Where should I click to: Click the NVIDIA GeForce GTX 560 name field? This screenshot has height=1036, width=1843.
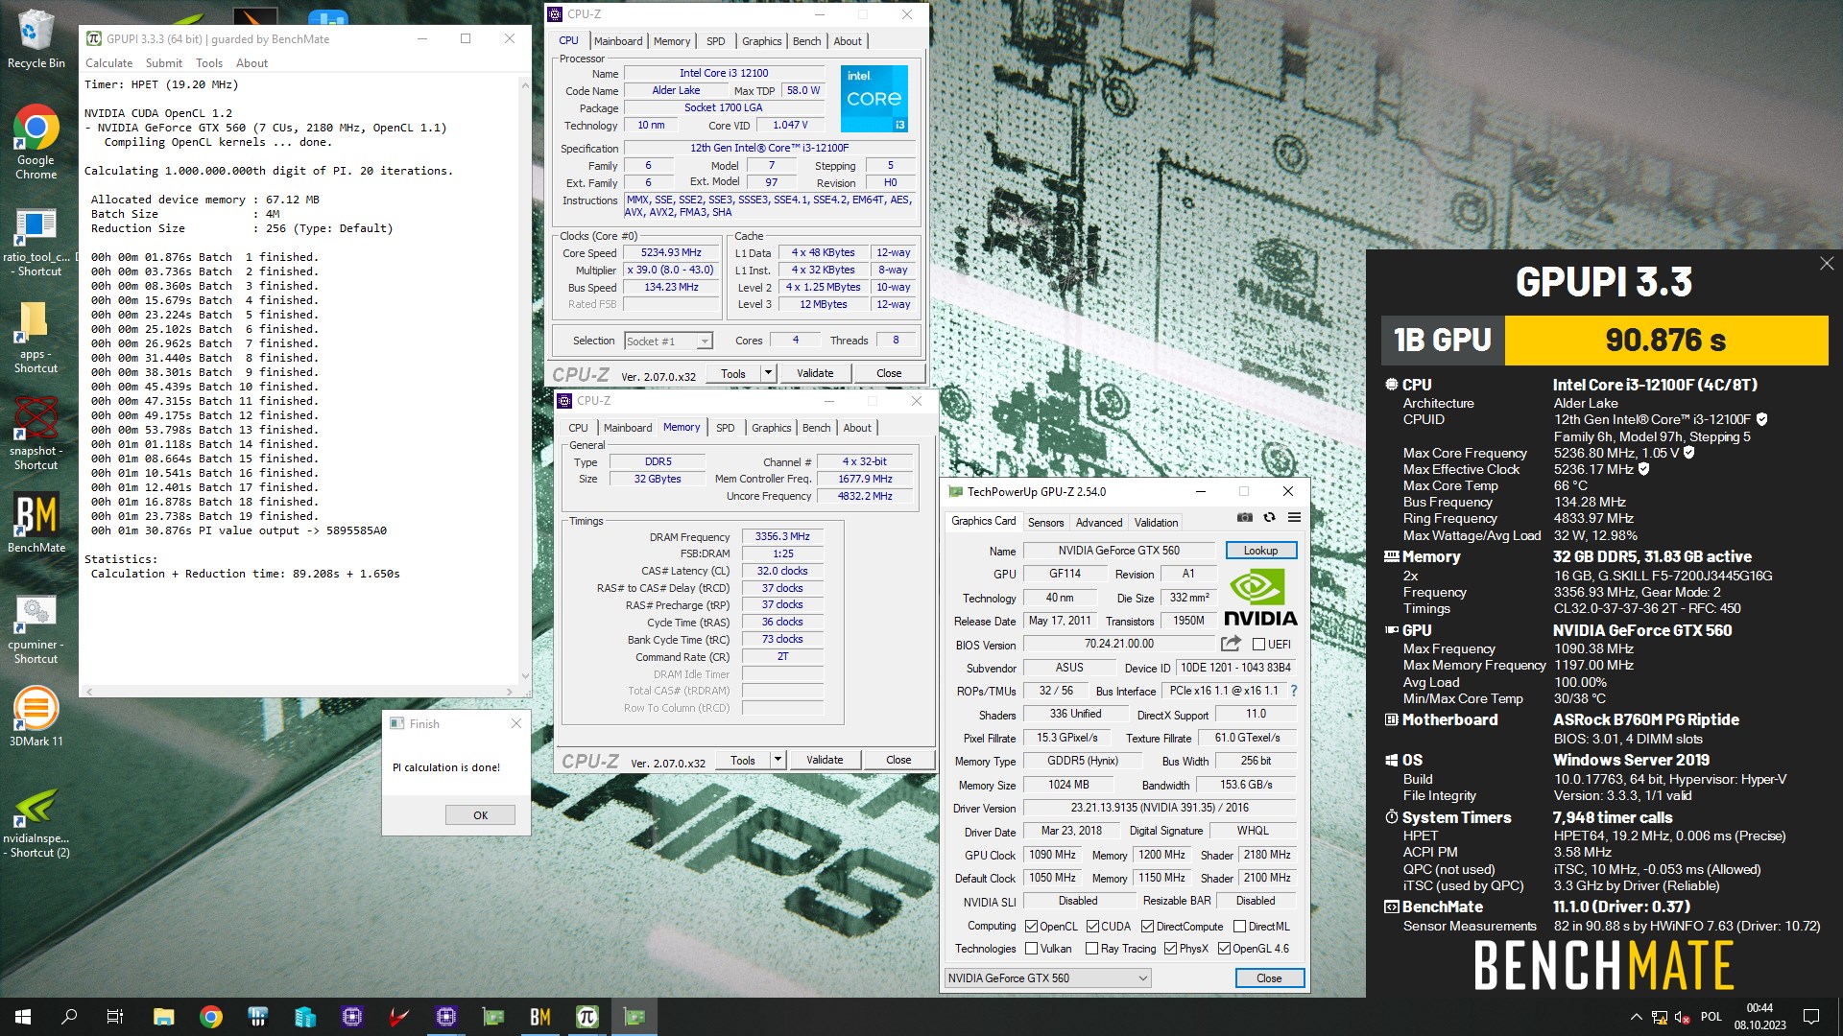1119,551
